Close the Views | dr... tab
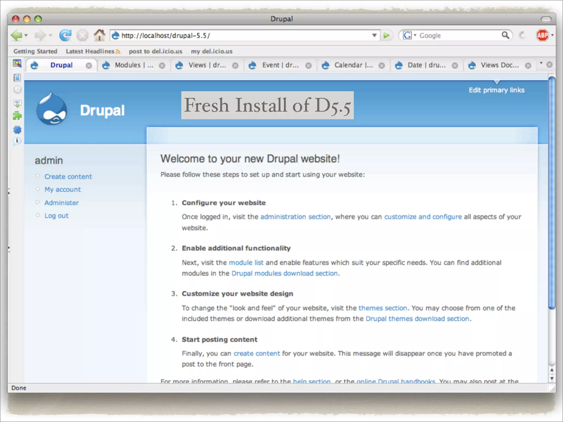 (235, 66)
